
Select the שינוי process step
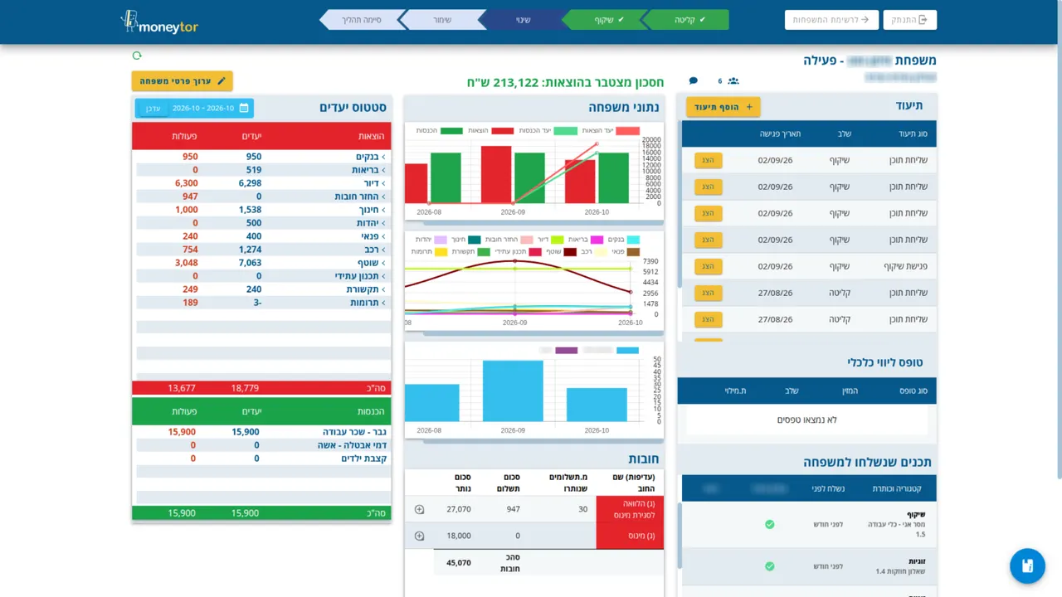(x=524, y=20)
